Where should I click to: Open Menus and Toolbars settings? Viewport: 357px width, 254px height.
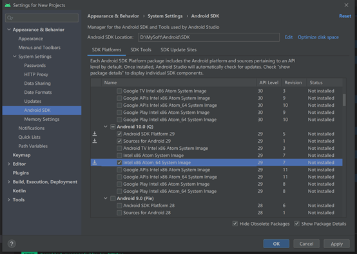pyautogui.click(x=39, y=48)
